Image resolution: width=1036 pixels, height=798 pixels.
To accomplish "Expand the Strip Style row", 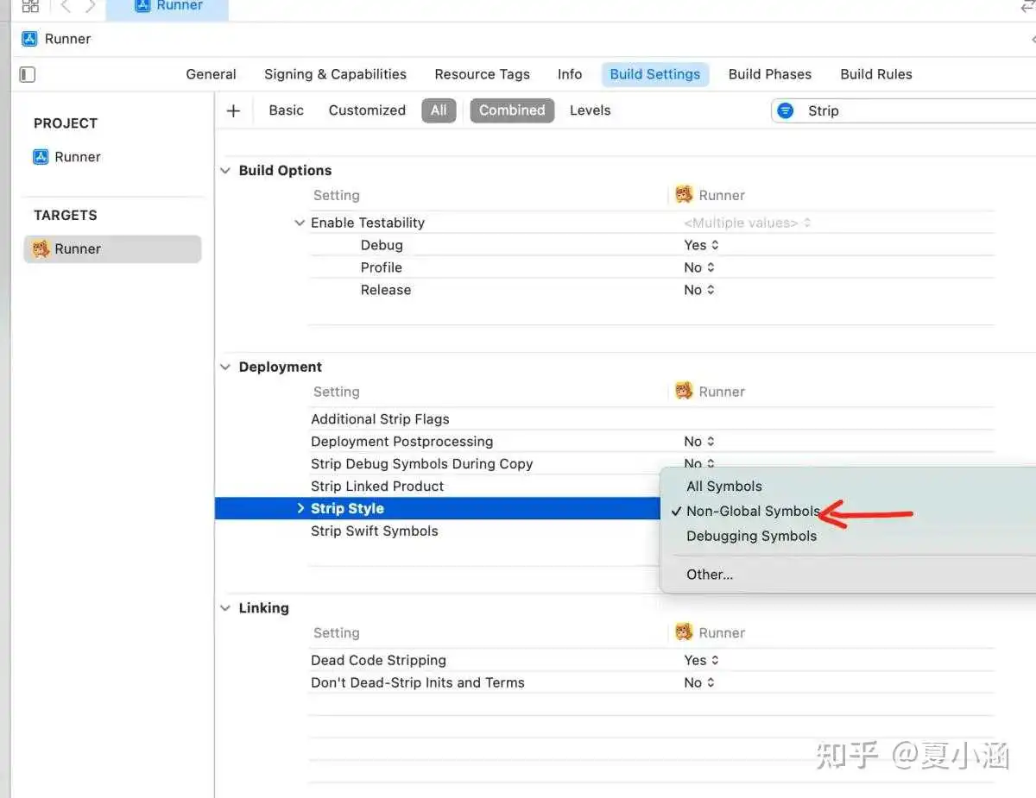I will pos(300,509).
